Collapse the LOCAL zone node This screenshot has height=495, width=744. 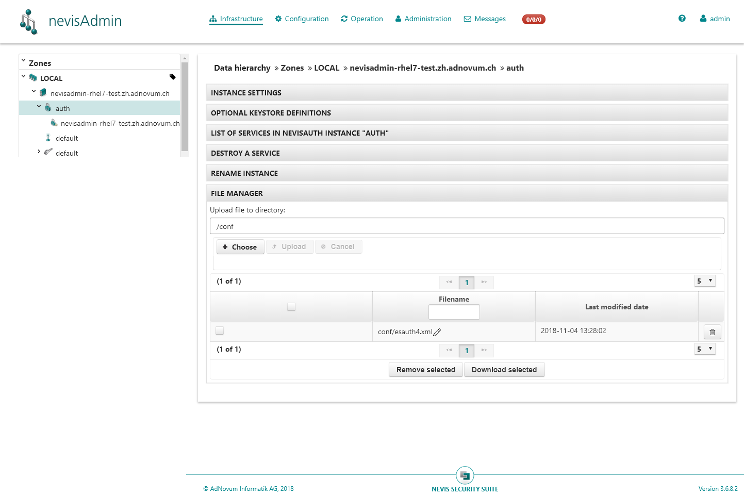click(x=23, y=77)
